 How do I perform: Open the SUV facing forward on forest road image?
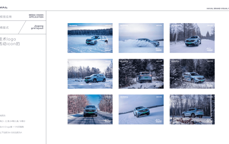point(192,38)
